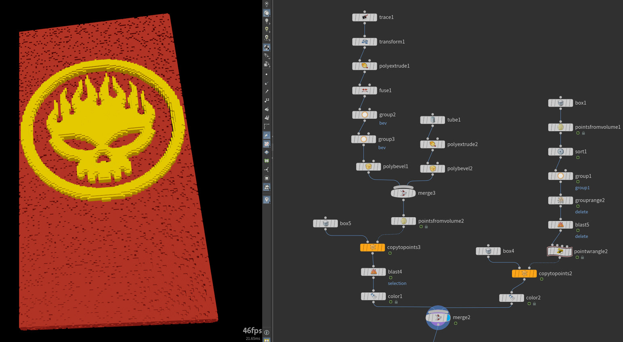Click the grouprange2 node label
This screenshot has width=623, height=342.
(590, 201)
